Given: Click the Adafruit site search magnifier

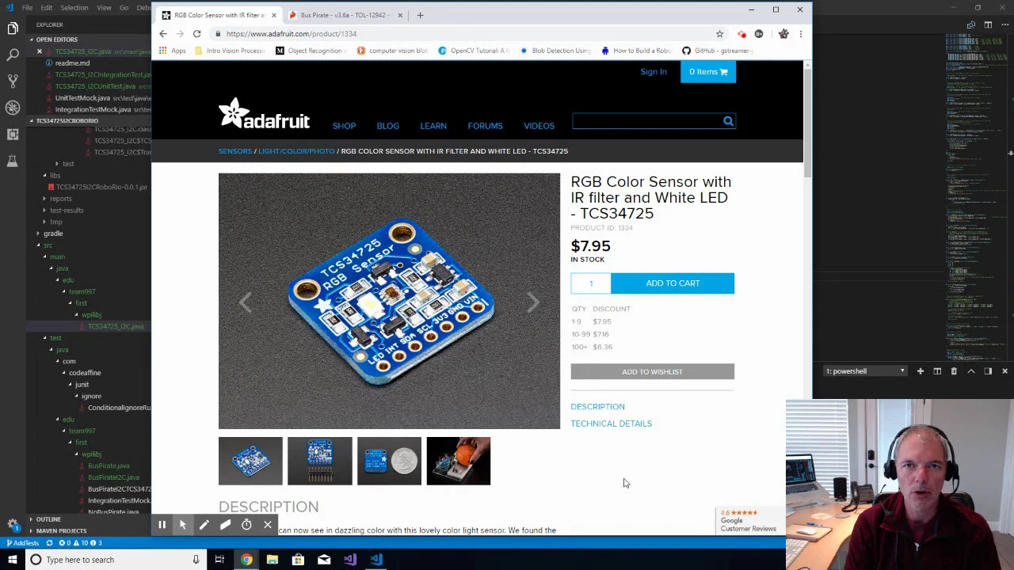Looking at the screenshot, I should [x=728, y=121].
